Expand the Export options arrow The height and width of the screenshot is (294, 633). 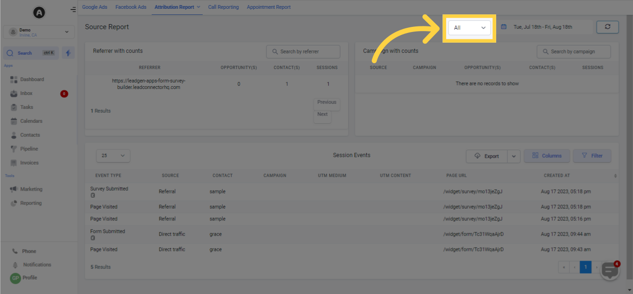click(x=513, y=155)
